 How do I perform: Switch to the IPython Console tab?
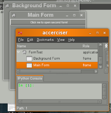[x=30, y=79]
